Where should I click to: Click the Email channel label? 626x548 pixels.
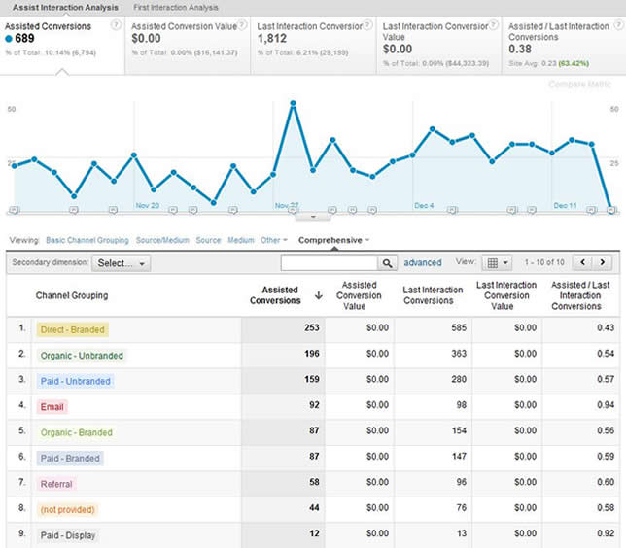(52, 407)
